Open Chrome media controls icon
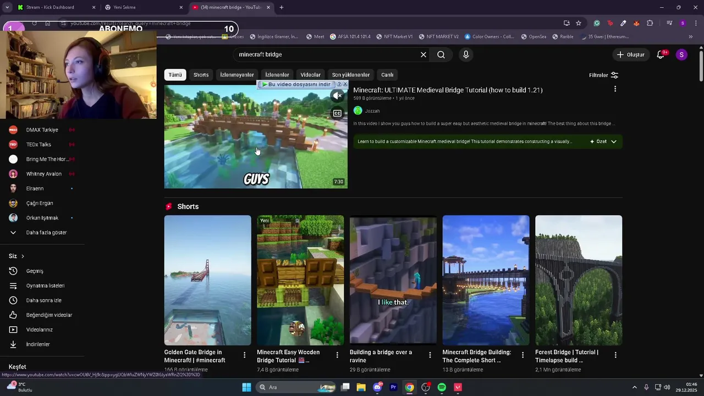This screenshot has height=396, width=704. click(669, 23)
